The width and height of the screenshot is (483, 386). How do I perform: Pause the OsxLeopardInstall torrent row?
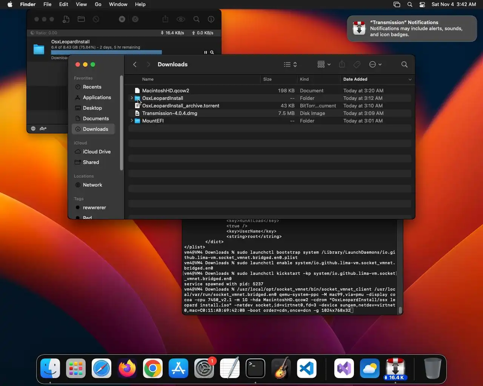click(206, 52)
